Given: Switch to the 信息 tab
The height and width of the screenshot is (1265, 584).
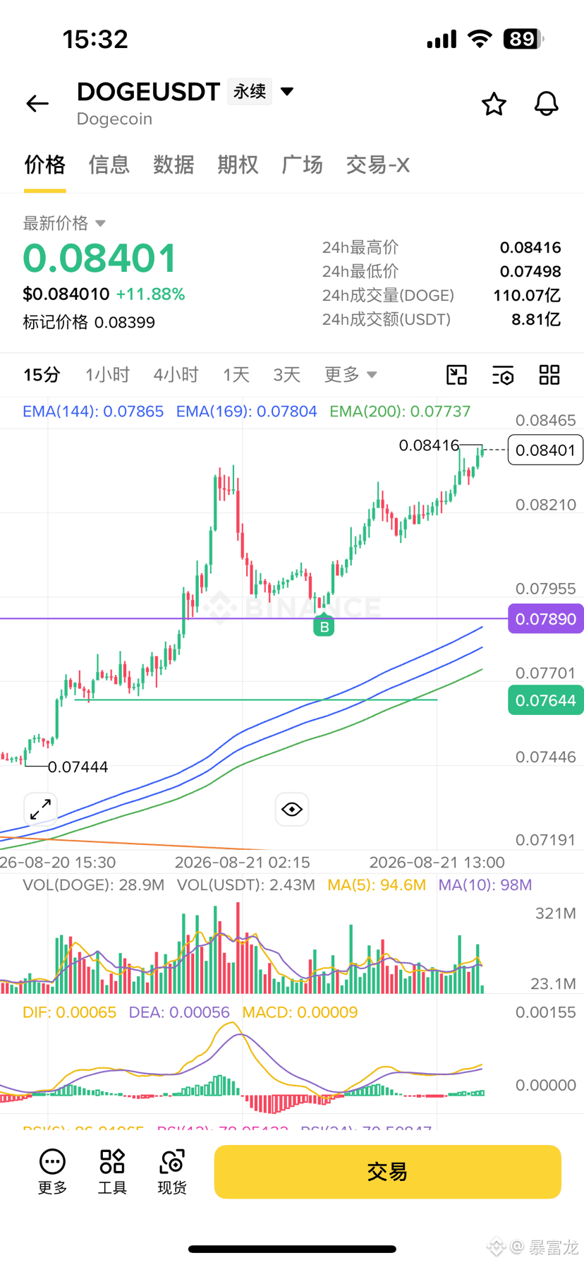Looking at the screenshot, I should tap(109, 164).
